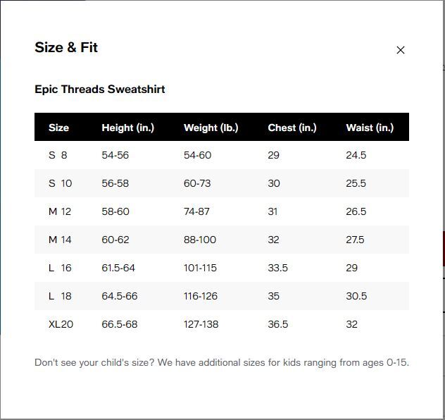Select the M 14 size row
This screenshot has width=445, height=420.
pos(222,240)
